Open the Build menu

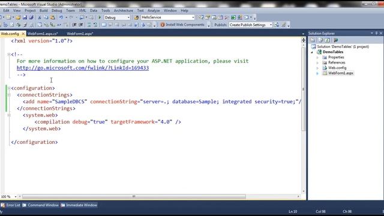44,11
